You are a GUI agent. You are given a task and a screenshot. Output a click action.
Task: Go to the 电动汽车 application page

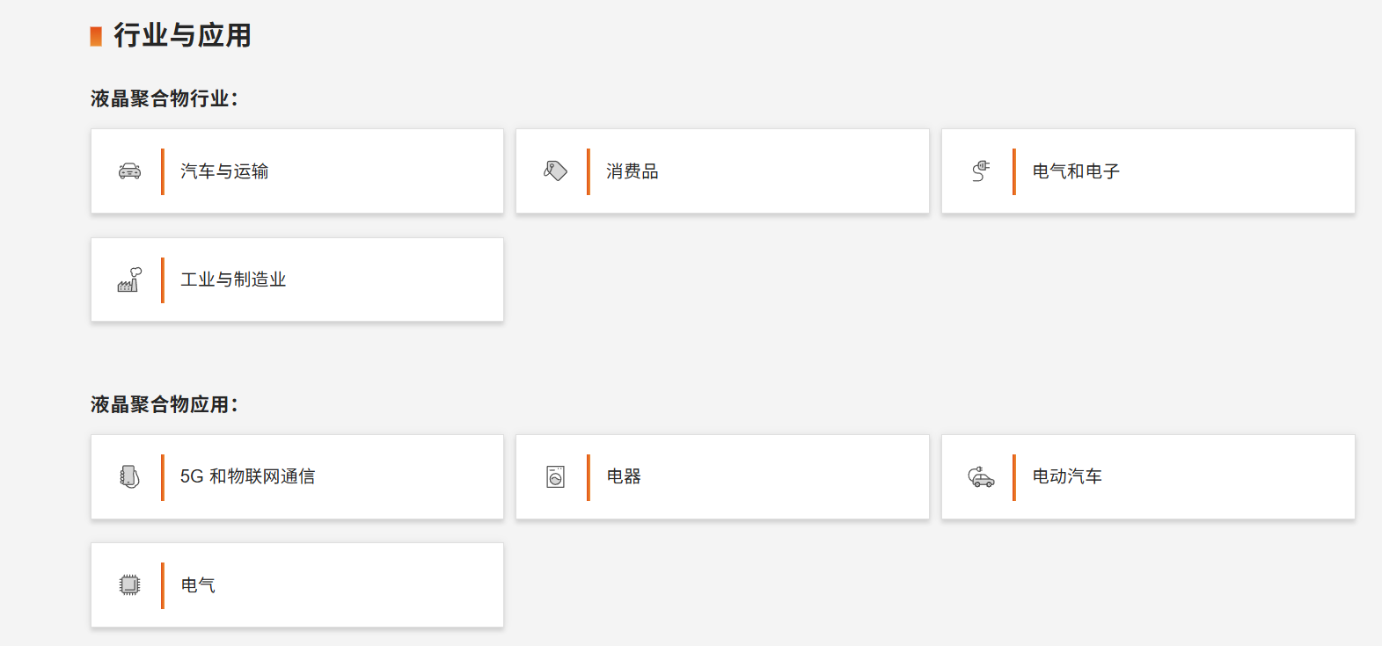(1067, 476)
